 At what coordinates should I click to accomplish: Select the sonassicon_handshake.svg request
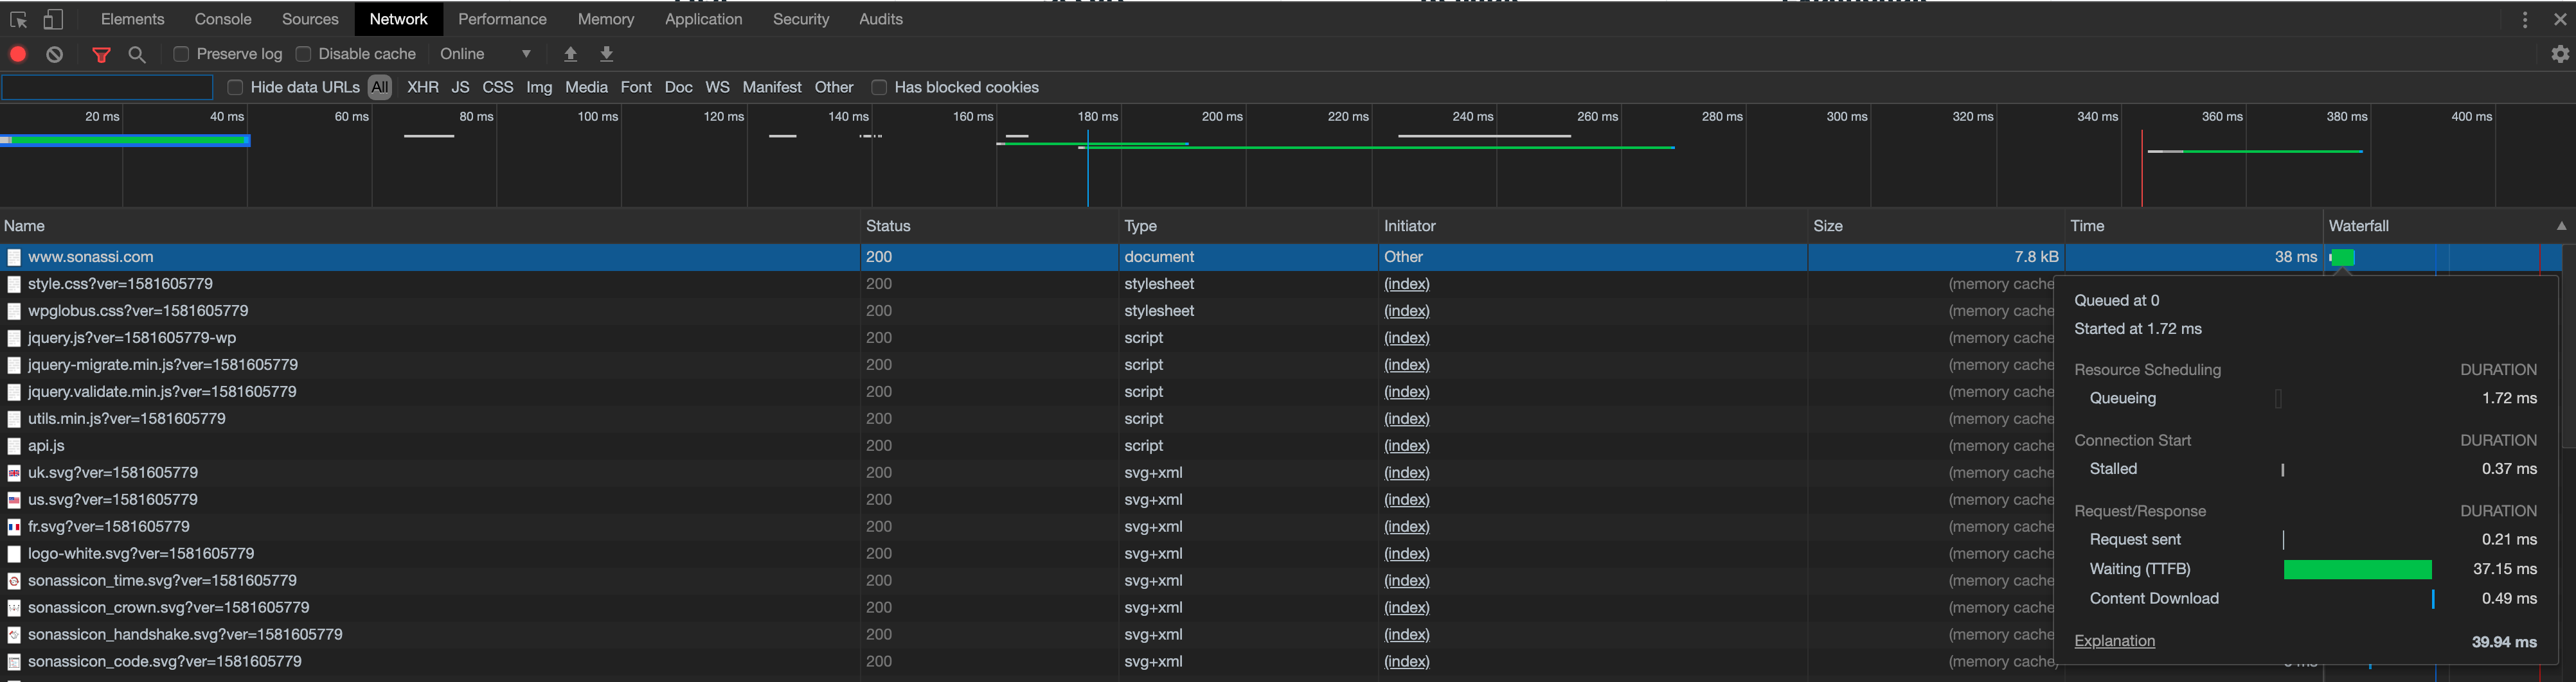pos(1027,634)
